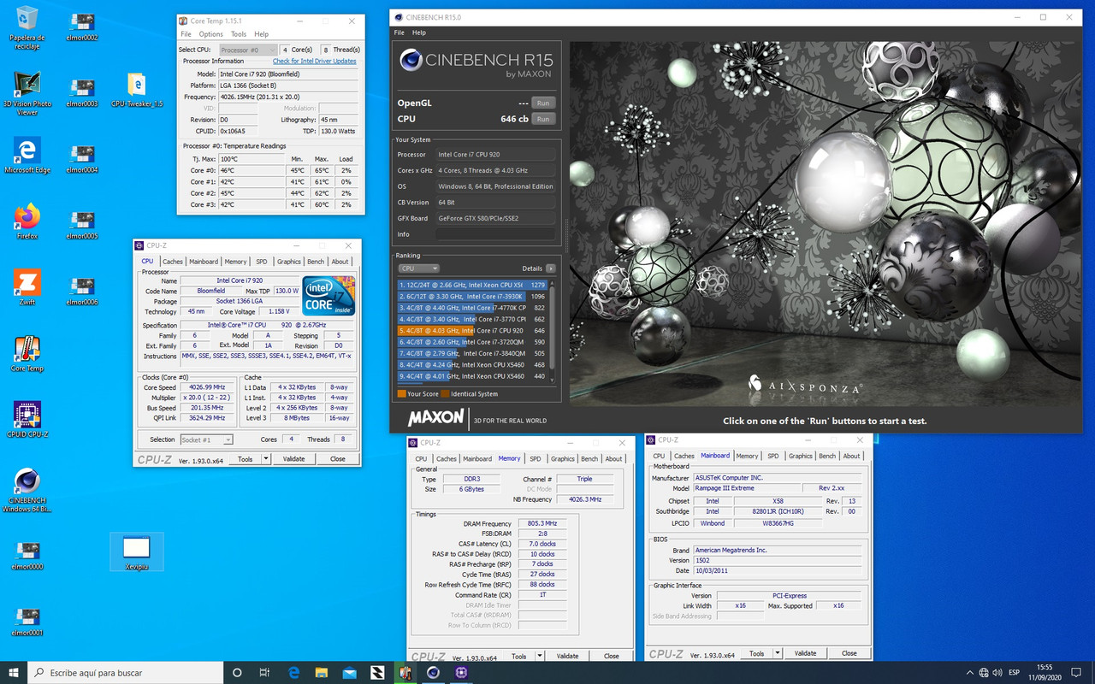Click the Windows search box on the taskbar
The height and width of the screenshot is (684, 1095).
click(x=125, y=672)
